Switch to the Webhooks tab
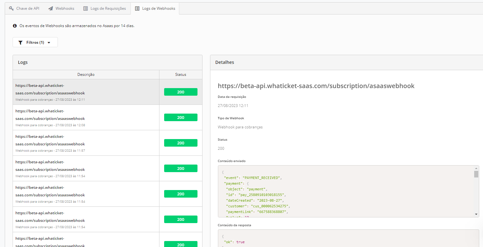Screen dimensions: 483x247 pos(65,8)
